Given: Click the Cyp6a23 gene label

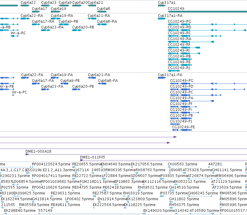Looking at the screenshot, I should point(49,3).
